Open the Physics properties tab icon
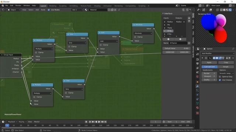 [198, 95]
